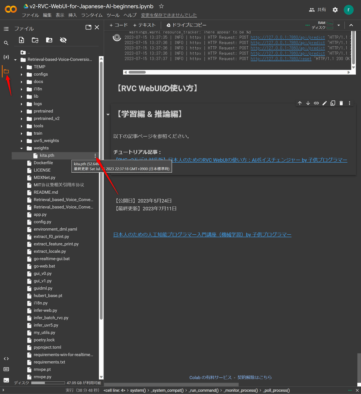Image resolution: width=361 pixels, height=394 pixels.
Task: Open kita.pth file options menu
Action: [95, 156]
